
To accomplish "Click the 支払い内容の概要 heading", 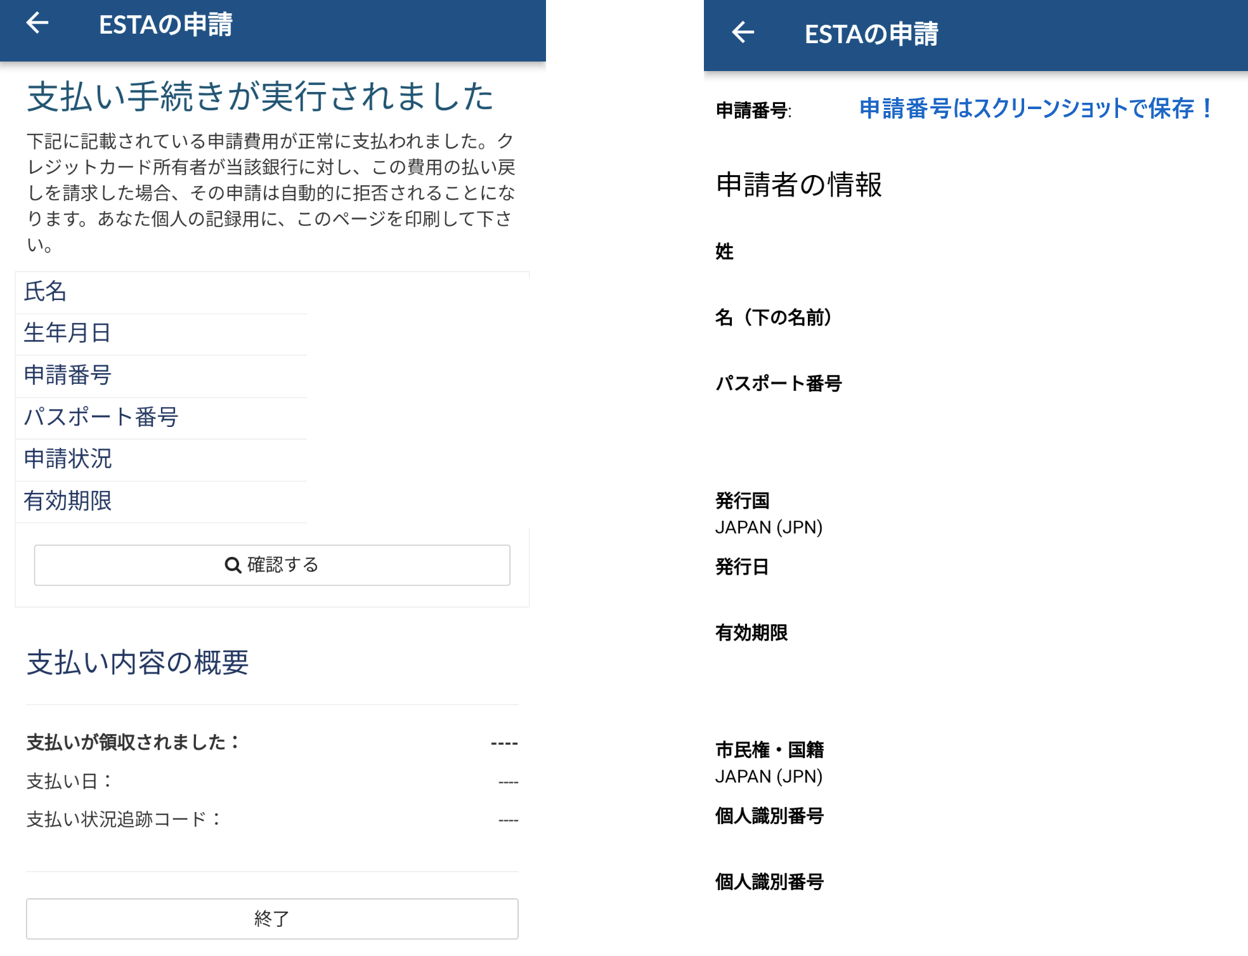I will coord(137,662).
